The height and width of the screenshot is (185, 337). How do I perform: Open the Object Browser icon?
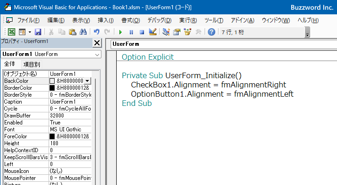pyautogui.click(x=187, y=32)
